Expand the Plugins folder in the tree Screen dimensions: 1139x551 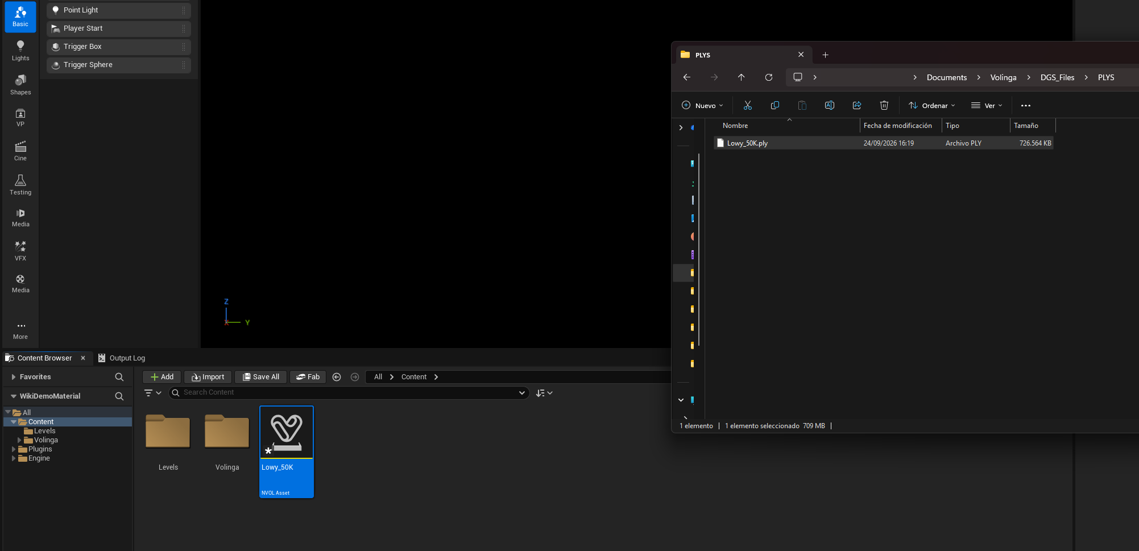click(14, 449)
